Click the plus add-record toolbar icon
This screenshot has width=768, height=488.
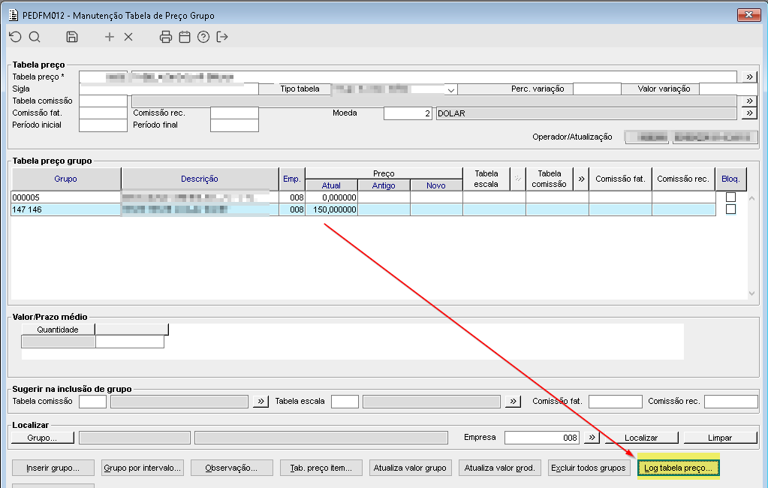click(x=110, y=37)
